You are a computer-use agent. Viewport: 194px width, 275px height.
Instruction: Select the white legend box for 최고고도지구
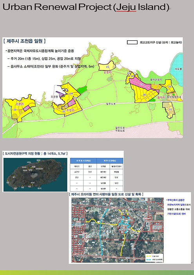(x=132, y=42)
